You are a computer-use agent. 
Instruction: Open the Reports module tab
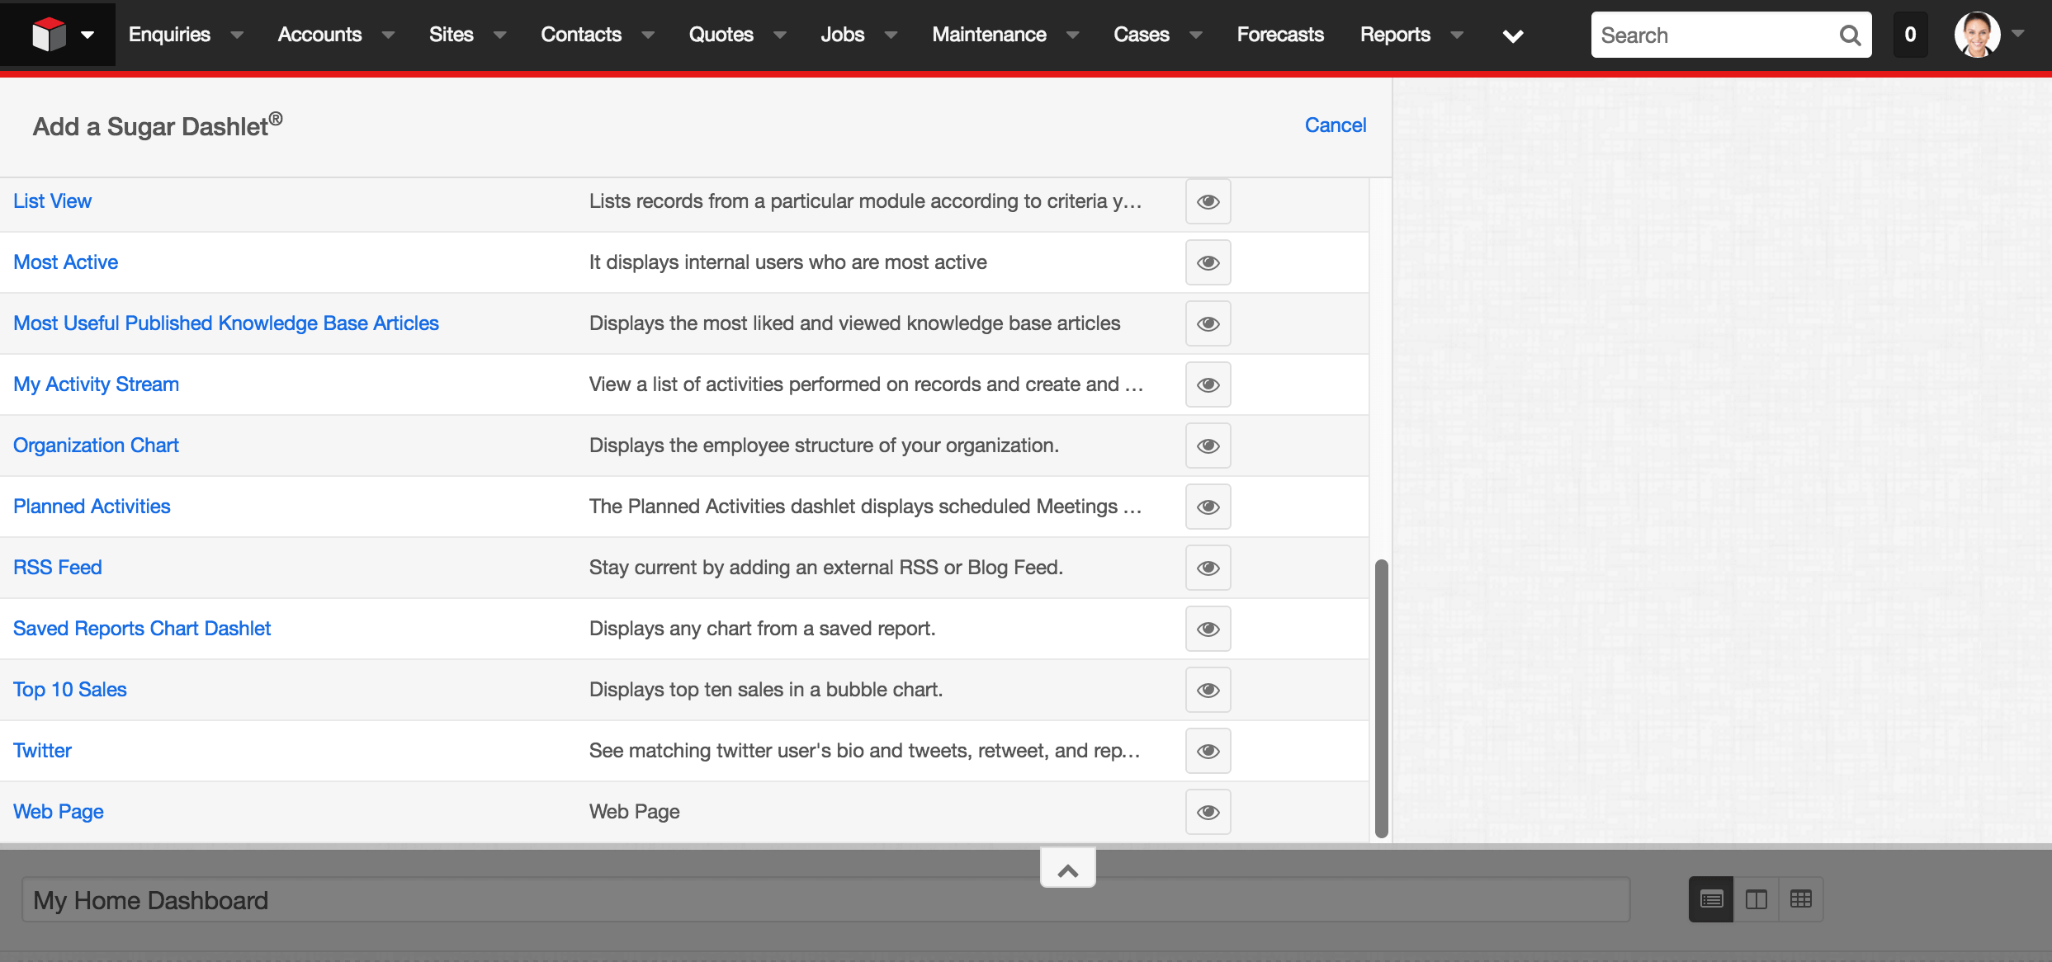pyautogui.click(x=1395, y=35)
